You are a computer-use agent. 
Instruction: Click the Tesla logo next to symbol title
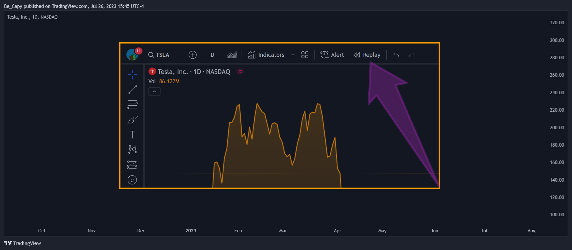click(x=152, y=72)
